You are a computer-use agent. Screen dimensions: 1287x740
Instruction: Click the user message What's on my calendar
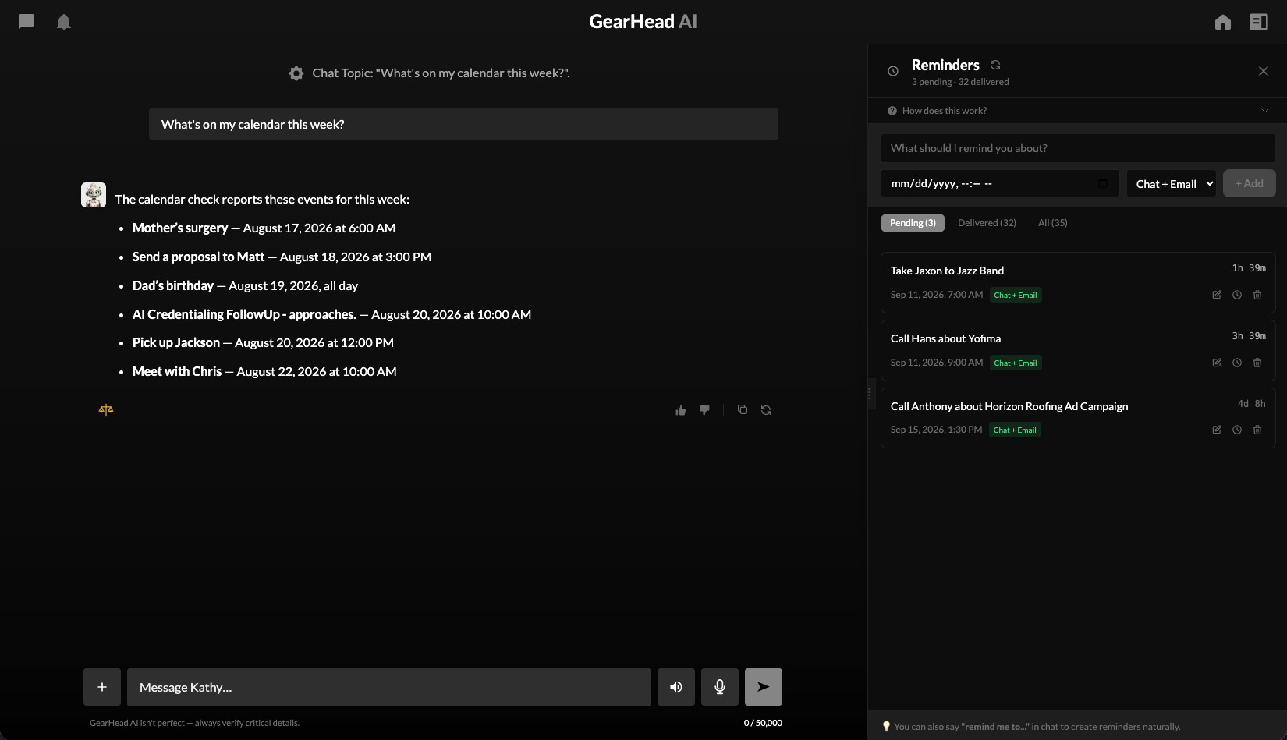[463, 124]
